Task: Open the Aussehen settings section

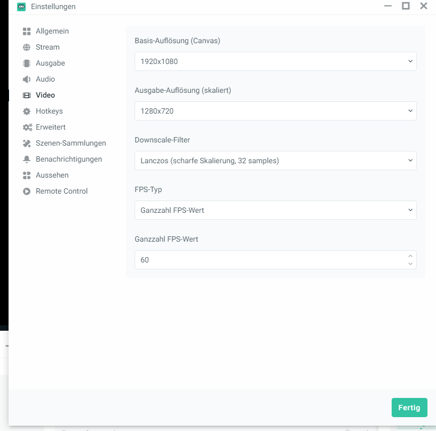Action: pos(52,175)
